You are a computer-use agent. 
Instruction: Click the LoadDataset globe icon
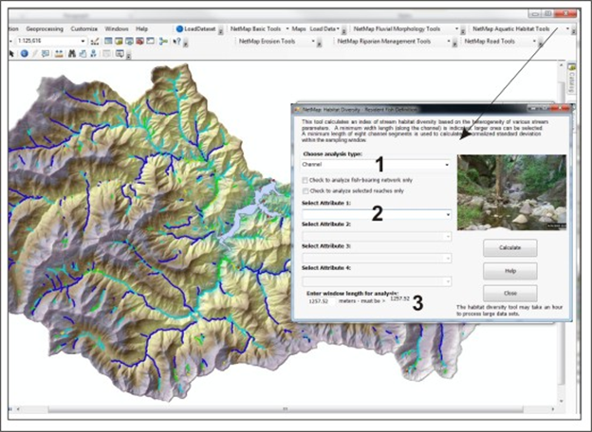[x=180, y=29]
